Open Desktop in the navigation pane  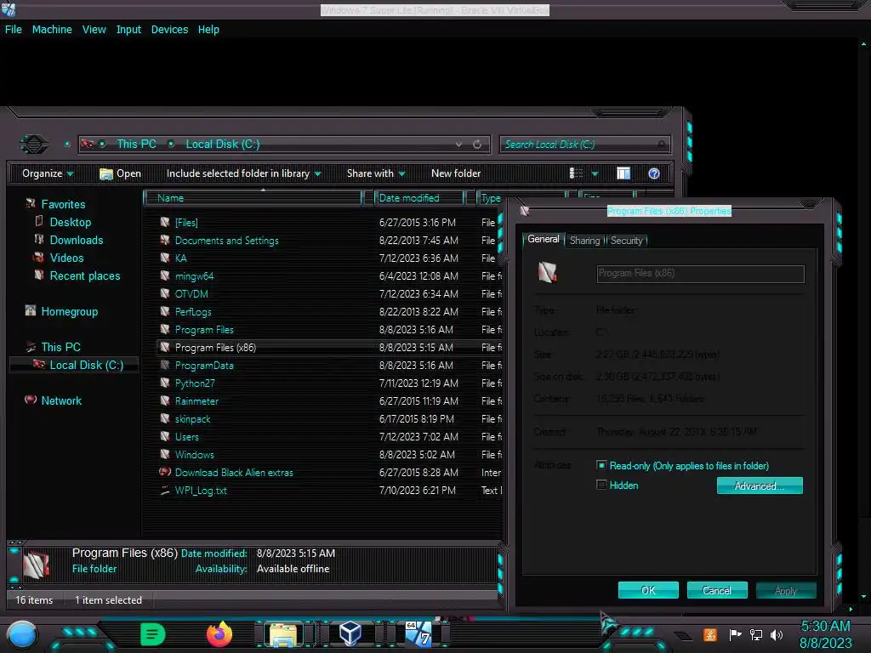click(x=71, y=222)
